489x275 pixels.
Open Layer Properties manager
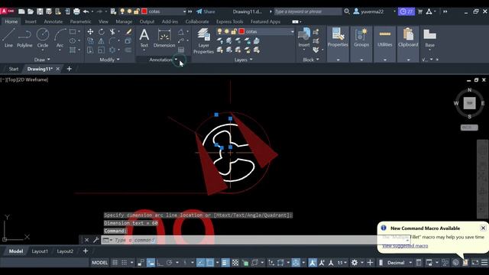point(204,40)
